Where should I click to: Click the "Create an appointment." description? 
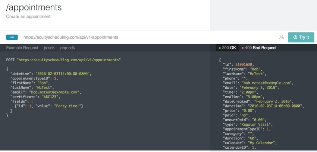[29, 16]
